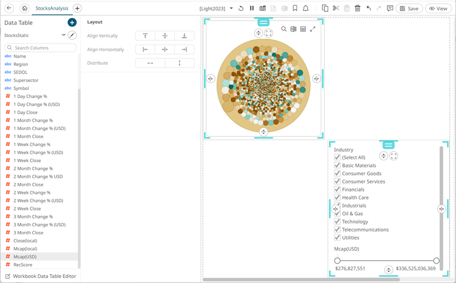Click the scissors cut icon
The image size is (456, 283).
[336, 8]
